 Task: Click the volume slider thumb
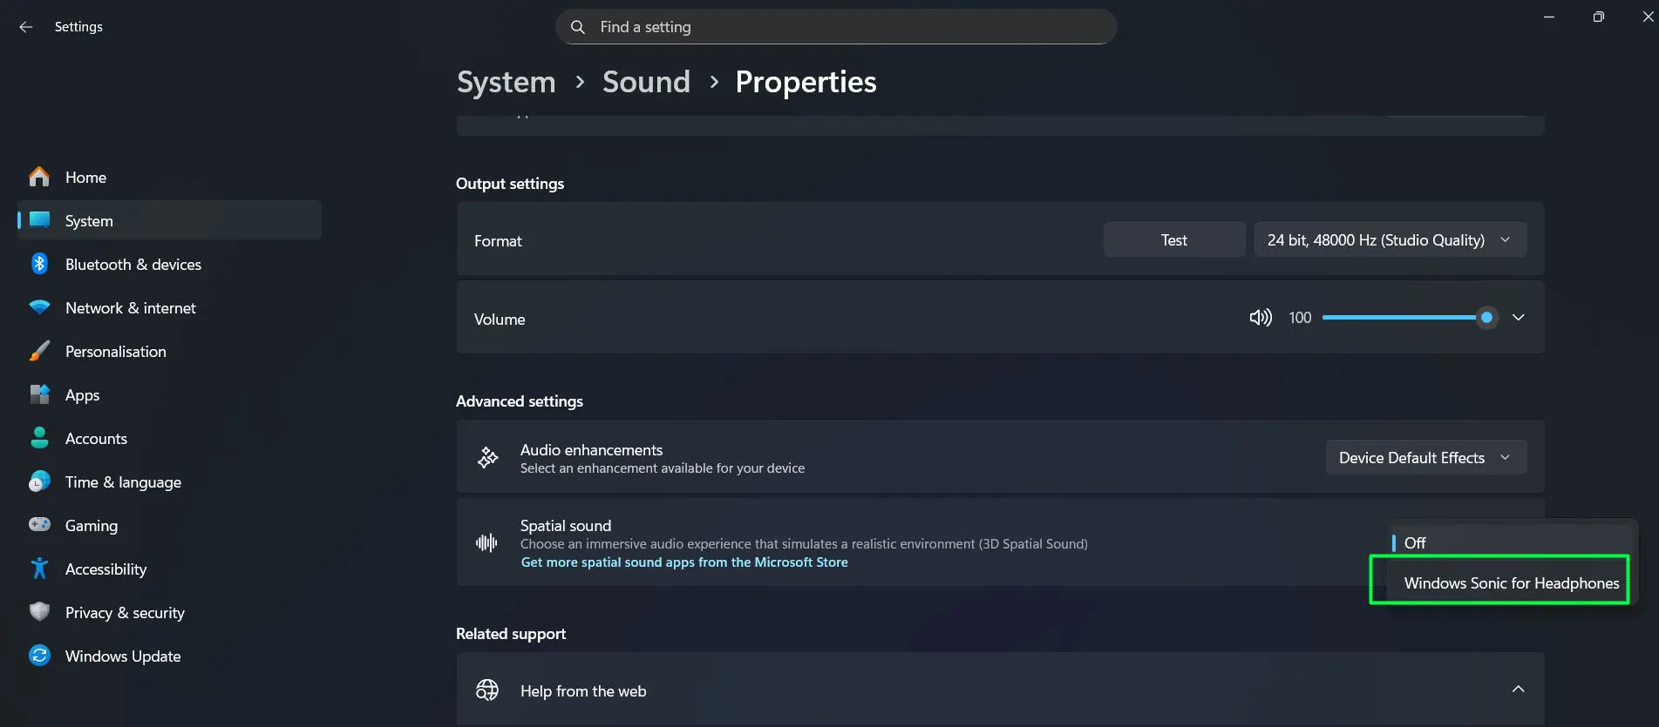pyautogui.click(x=1486, y=318)
